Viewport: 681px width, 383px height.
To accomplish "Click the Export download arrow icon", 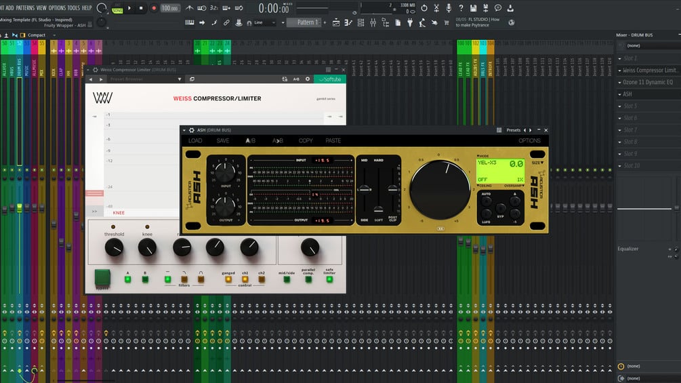I will pyautogui.click(x=510, y=8).
